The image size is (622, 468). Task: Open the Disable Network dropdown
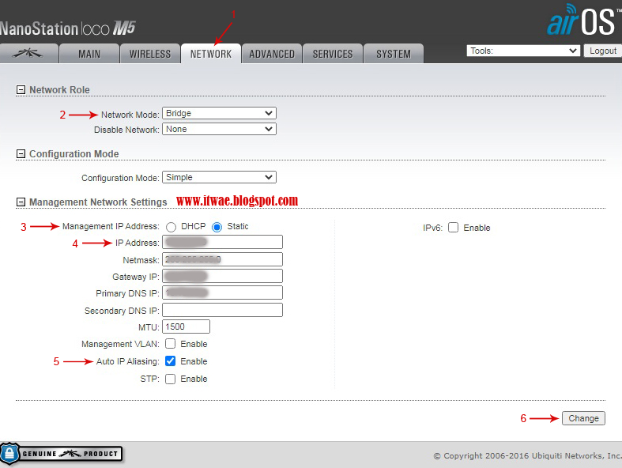click(219, 129)
